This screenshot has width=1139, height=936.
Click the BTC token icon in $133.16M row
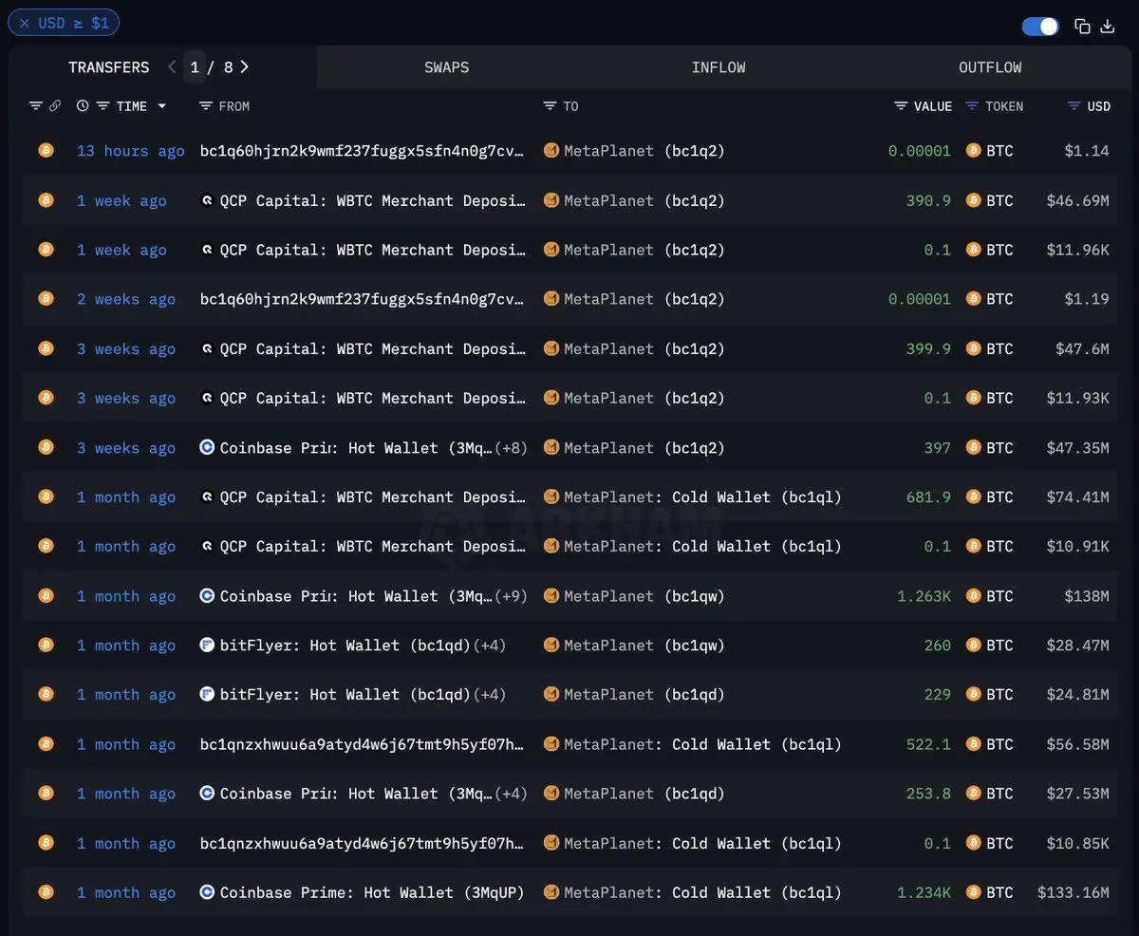click(973, 892)
